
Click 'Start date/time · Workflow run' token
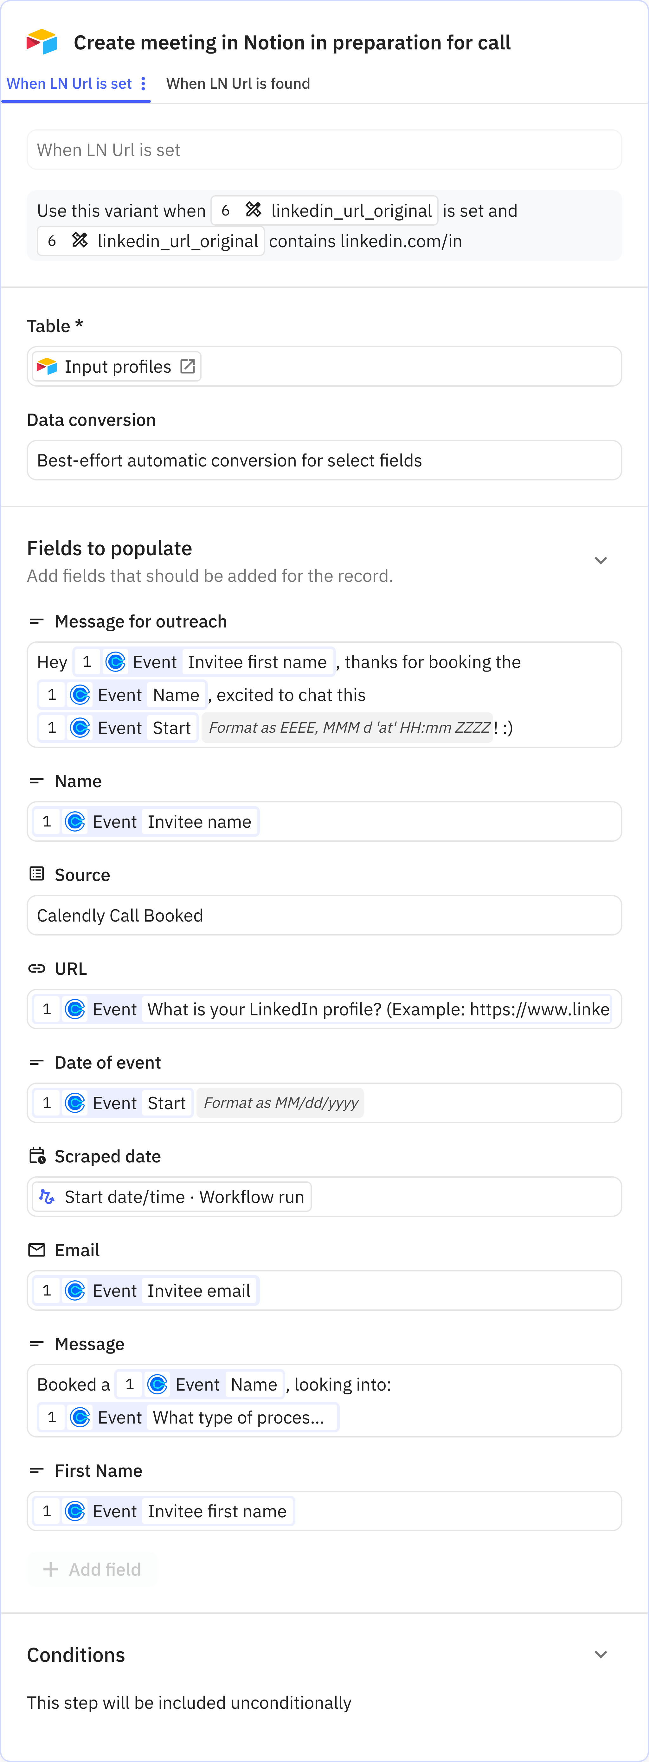[x=172, y=1196]
